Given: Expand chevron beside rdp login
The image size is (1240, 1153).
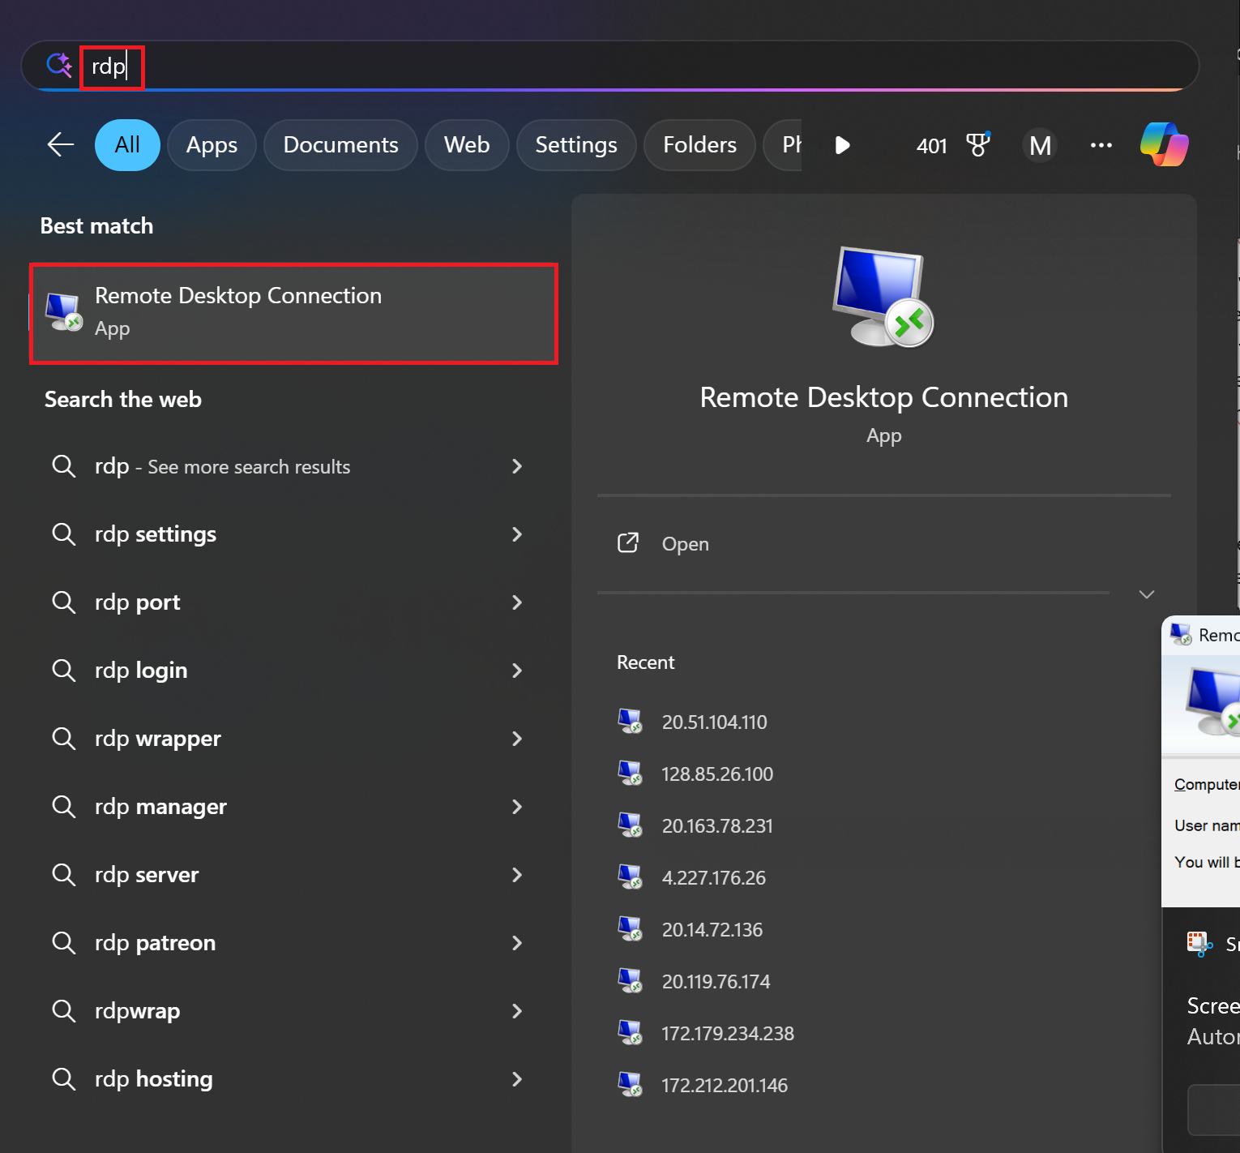Looking at the screenshot, I should 516,671.
